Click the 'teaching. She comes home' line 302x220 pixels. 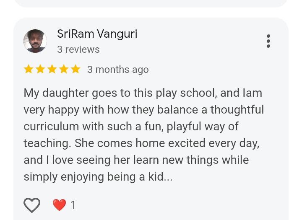[142, 143]
